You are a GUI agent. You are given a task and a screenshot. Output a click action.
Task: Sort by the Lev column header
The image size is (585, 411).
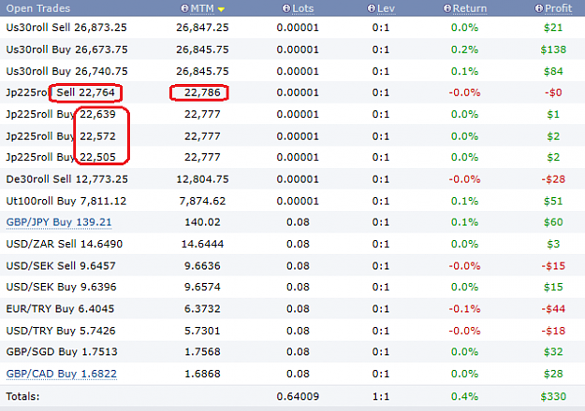[x=386, y=8]
